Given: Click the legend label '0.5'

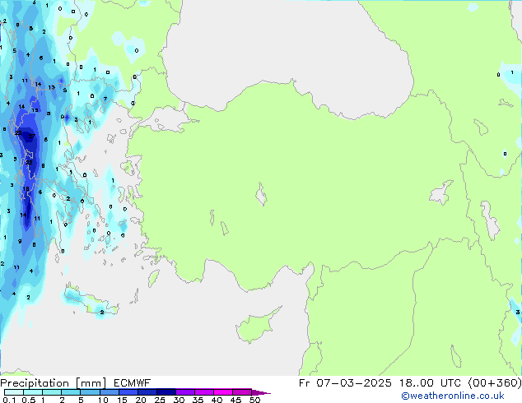Looking at the screenshot, I should point(29,400).
